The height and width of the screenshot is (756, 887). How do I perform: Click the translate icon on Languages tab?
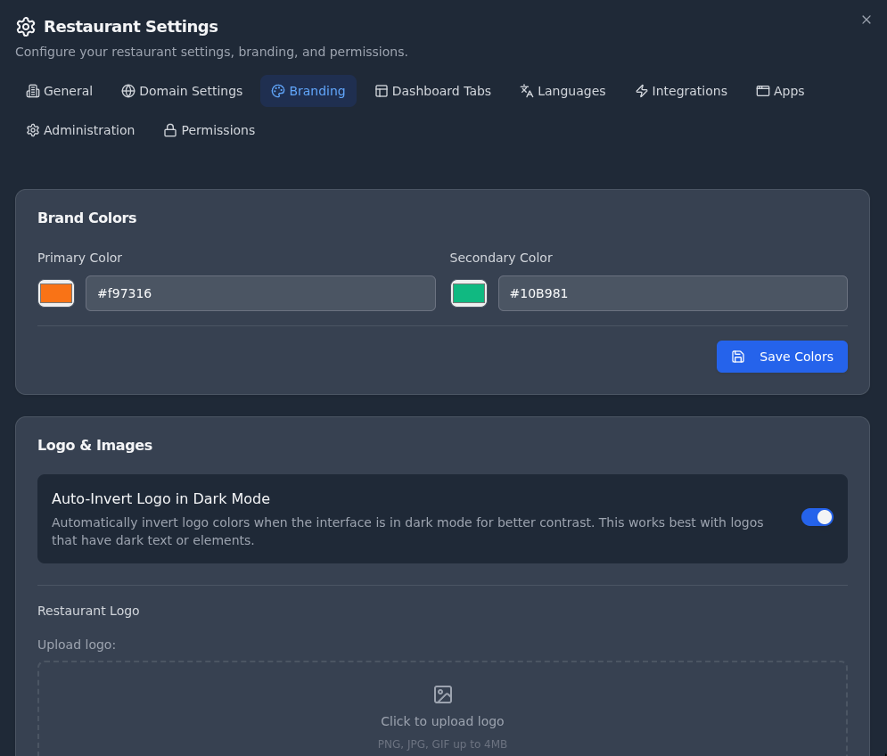527,91
